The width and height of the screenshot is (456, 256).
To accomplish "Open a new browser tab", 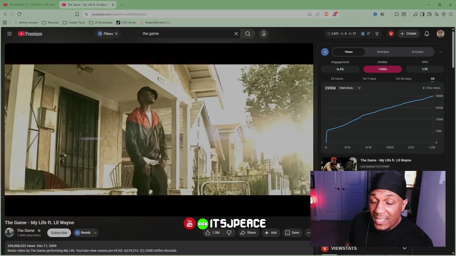I will click(x=121, y=5).
